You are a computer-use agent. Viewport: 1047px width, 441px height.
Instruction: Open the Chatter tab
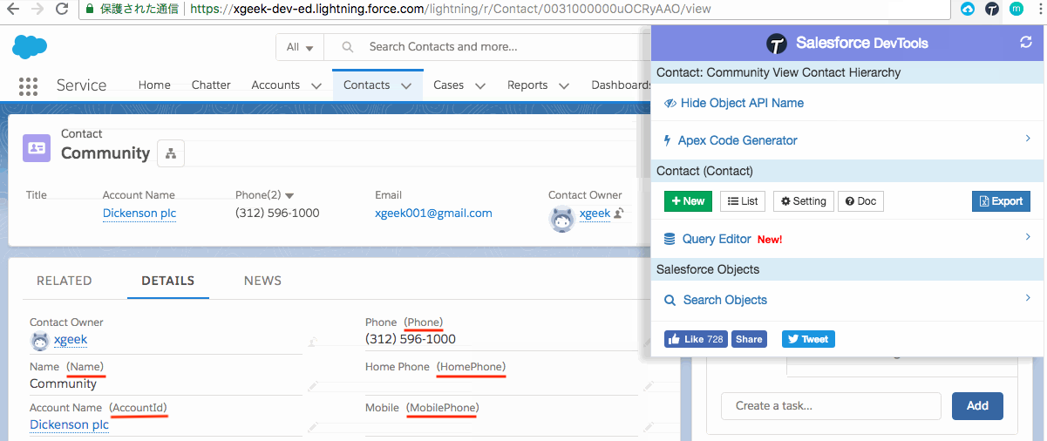pos(211,85)
